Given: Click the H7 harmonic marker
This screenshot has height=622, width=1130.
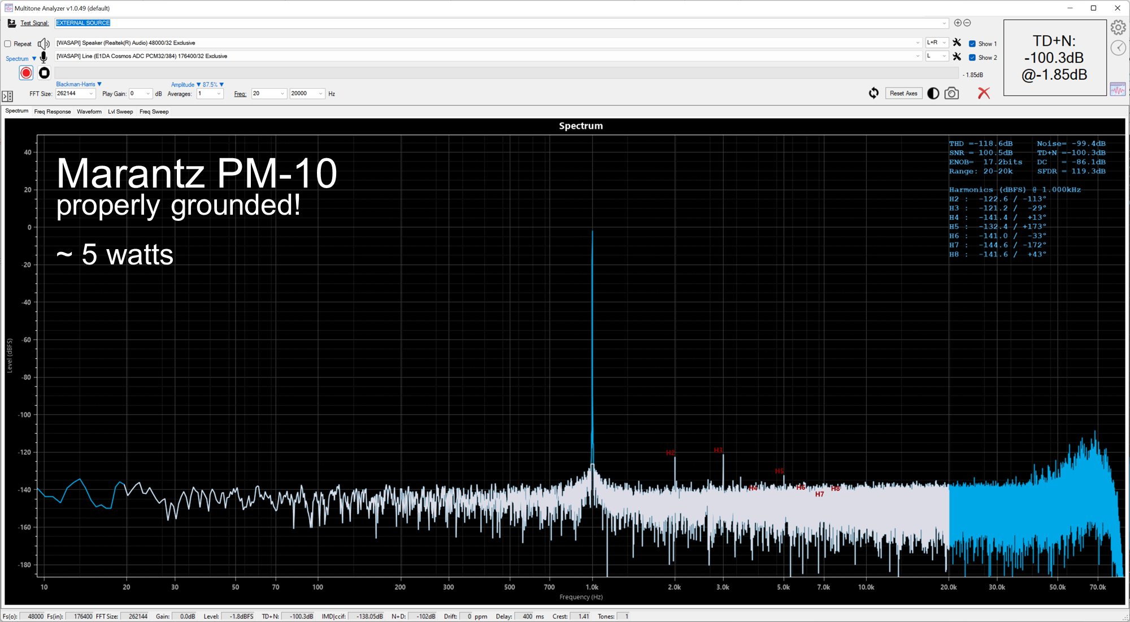Looking at the screenshot, I should click(x=819, y=494).
